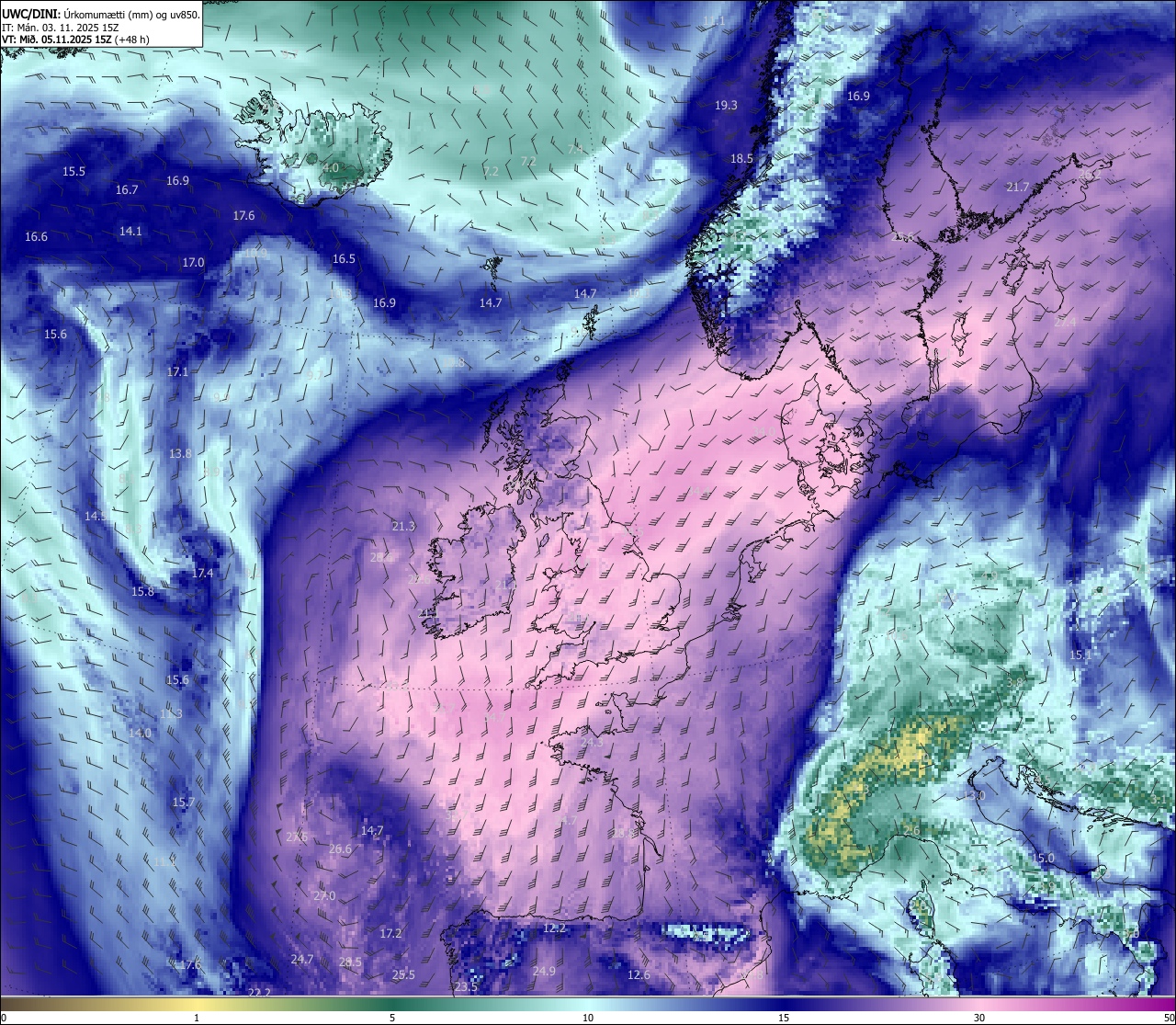Click the 19.3 value off Norway
Image resolution: width=1176 pixels, height=1025 pixels.
coord(726,106)
